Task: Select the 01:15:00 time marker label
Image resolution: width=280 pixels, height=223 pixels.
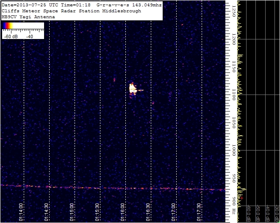Action: pyautogui.click(x=72, y=212)
